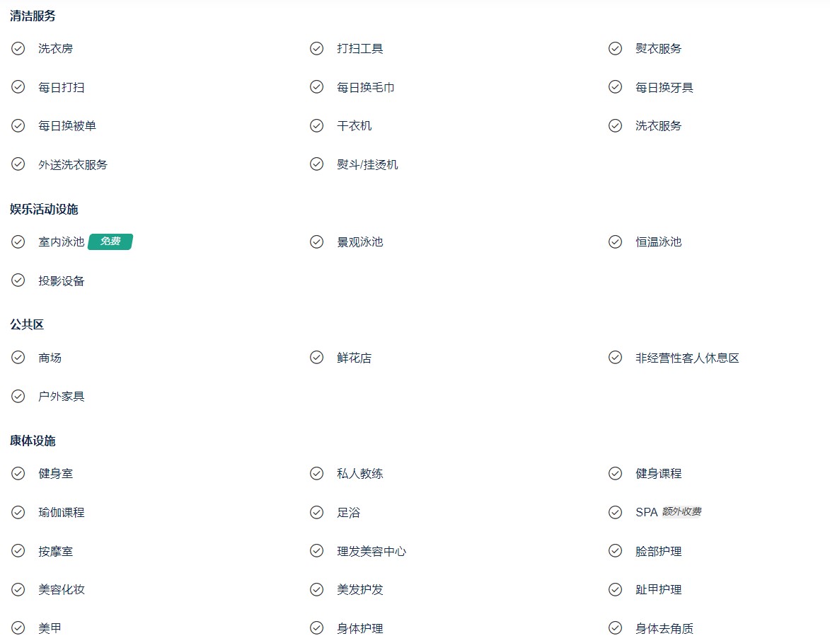830x636 pixels.
Task: Click the checkmark icon next to 瑜伽课程
Action: click(x=18, y=512)
